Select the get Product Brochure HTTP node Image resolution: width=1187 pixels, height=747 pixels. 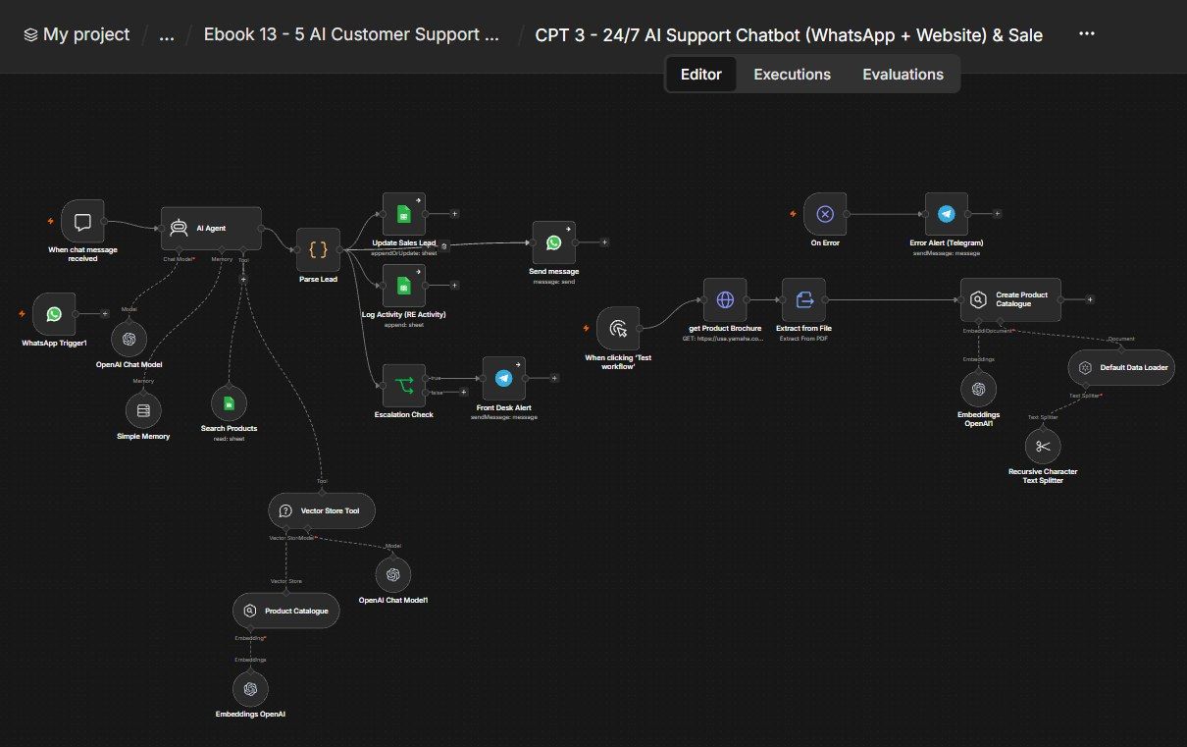[725, 299]
